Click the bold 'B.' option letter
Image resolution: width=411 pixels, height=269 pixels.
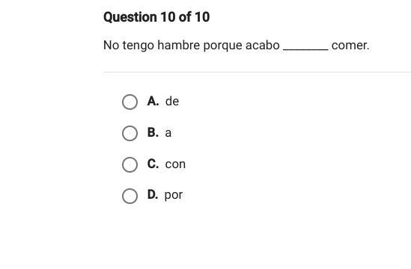pos(153,132)
